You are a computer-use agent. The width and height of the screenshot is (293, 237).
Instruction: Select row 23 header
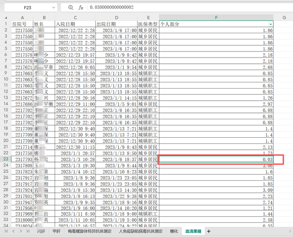pyautogui.click(x=5, y=159)
